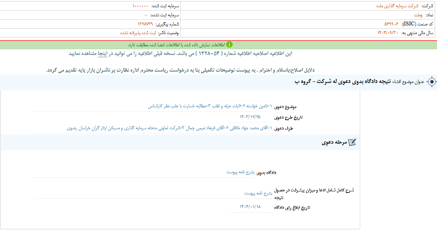Screen dimensions: 437x235
Task: Click the طرف دعوی label
Action: pos(283,128)
